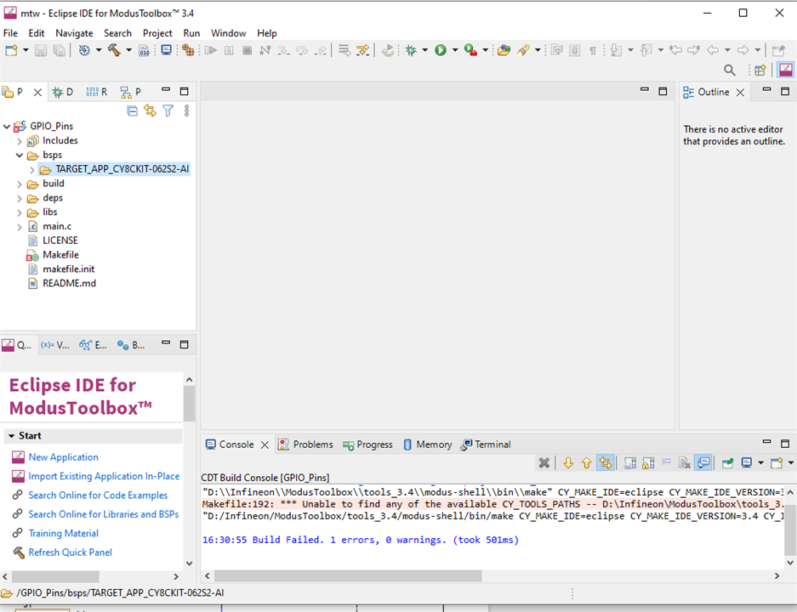The width and height of the screenshot is (797, 612).
Task: Open the Navigate menu
Action: pyautogui.click(x=74, y=33)
